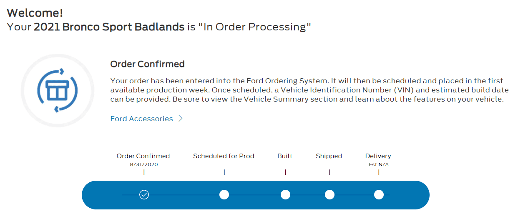Image resolution: width=513 pixels, height=214 pixels.
Task: Click the Order Confirmed timeline label
Action: [143, 156]
